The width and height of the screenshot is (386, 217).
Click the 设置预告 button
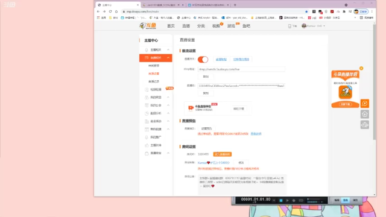point(206,128)
